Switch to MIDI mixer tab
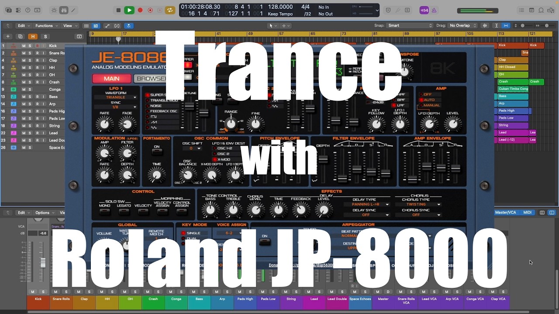Viewport: 559px width, 314px height. pos(528,212)
